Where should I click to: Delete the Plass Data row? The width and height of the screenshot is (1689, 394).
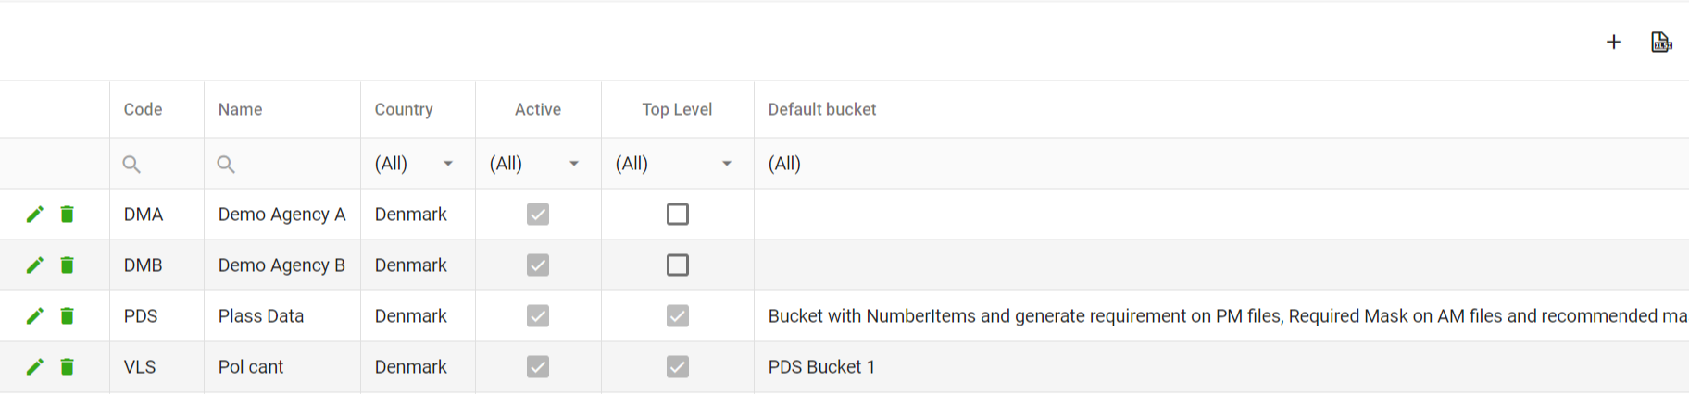[68, 316]
